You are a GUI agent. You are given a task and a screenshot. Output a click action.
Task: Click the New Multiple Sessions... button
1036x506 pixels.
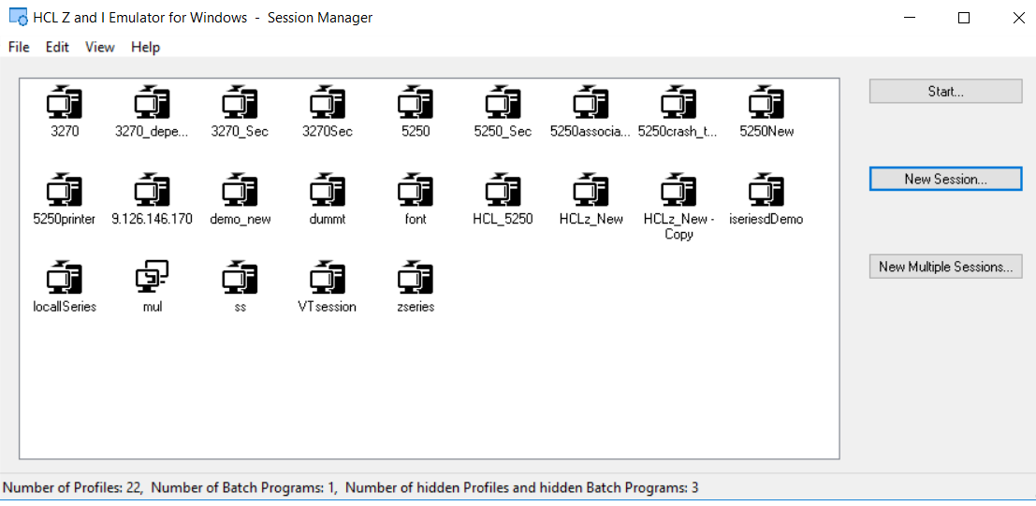point(945,267)
